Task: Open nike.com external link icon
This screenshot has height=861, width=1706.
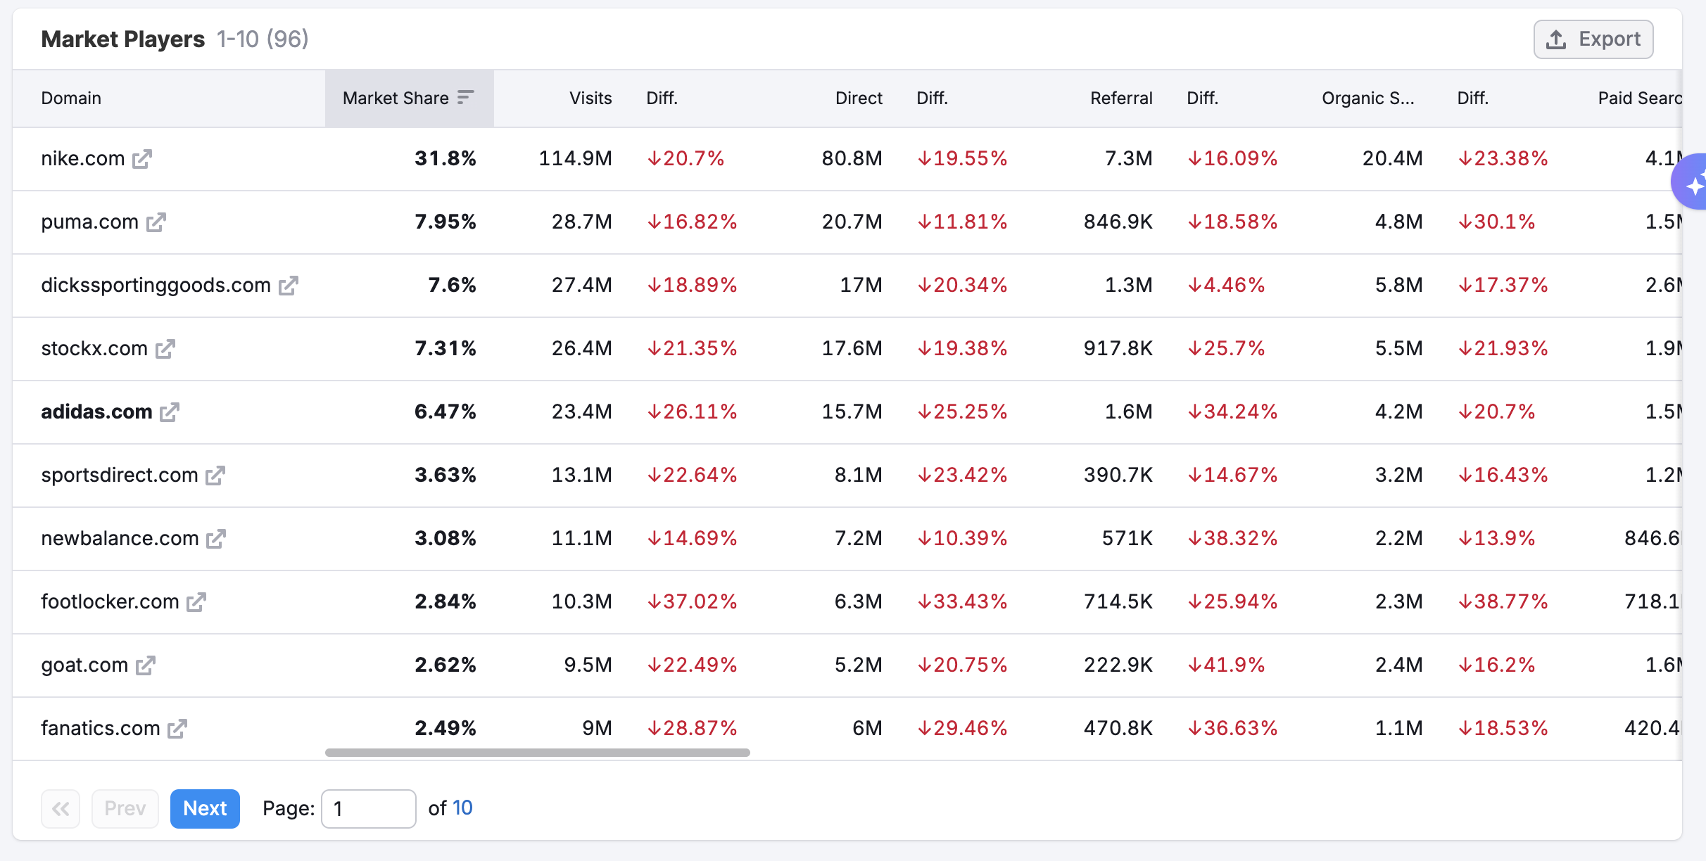Action: (x=142, y=159)
